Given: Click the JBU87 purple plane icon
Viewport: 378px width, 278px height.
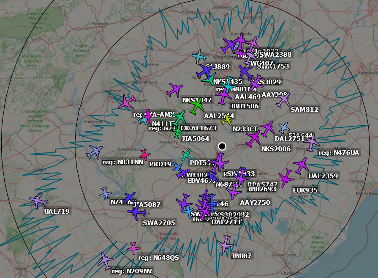Looking at the screenshot, I should [x=226, y=246].
